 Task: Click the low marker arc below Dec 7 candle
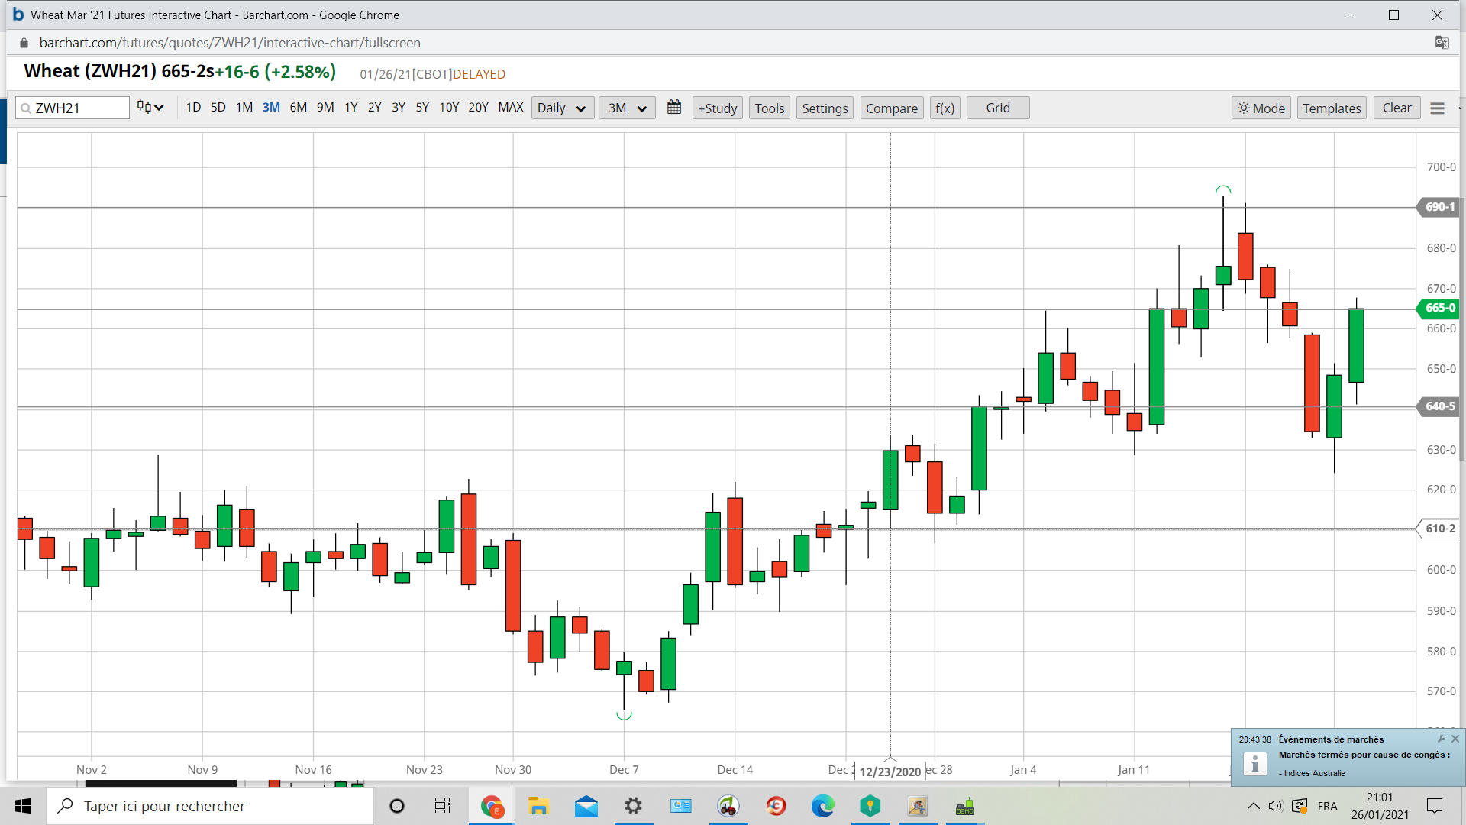coord(624,716)
